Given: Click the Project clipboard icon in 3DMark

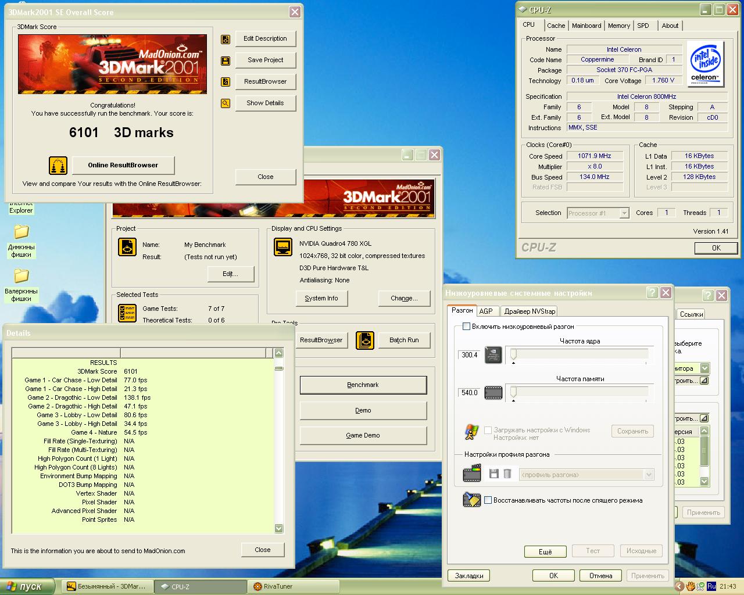Looking at the screenshot, I should point(127,247).
